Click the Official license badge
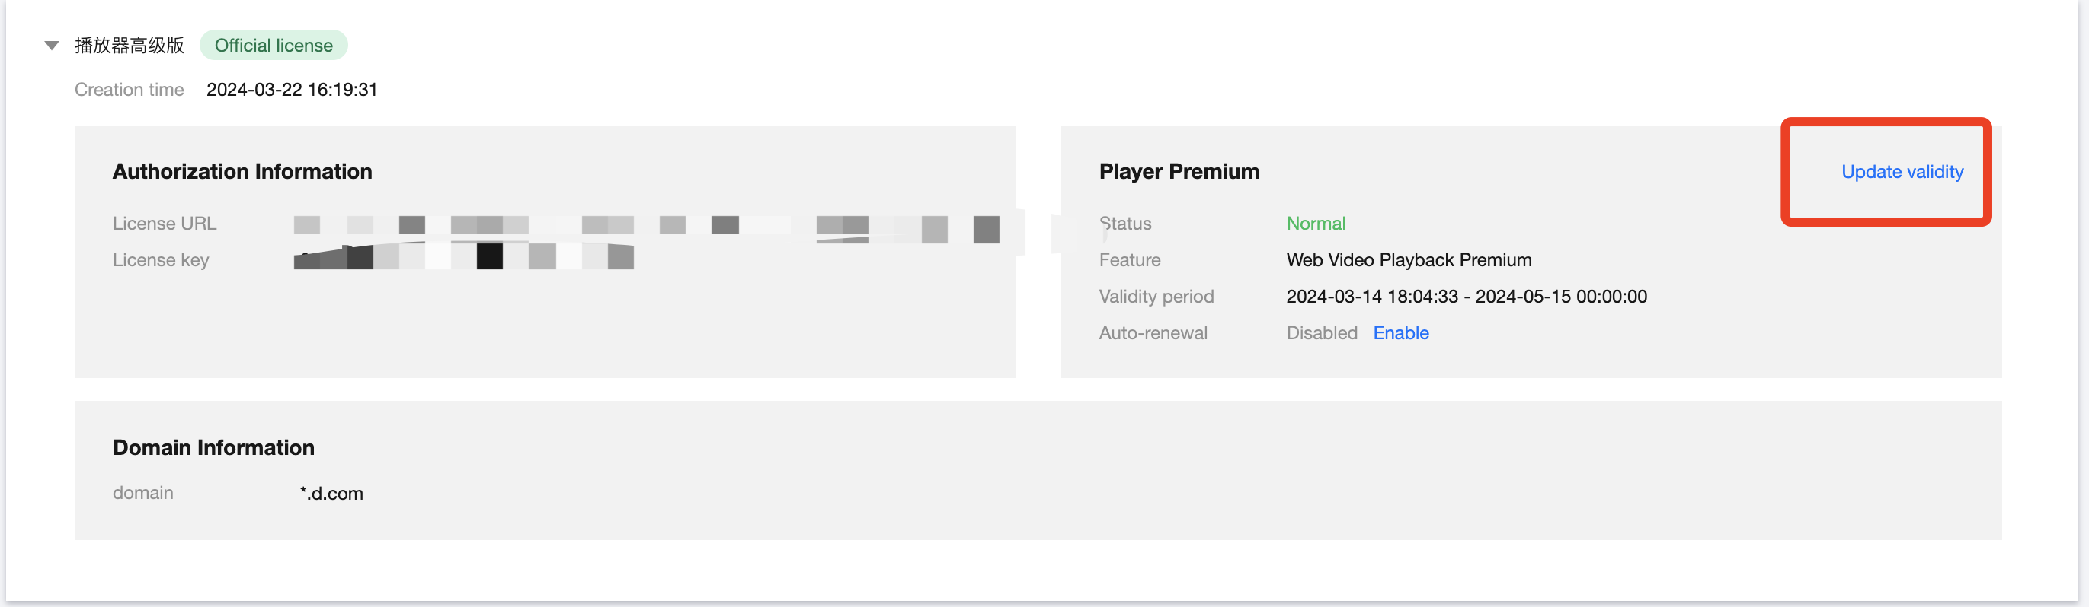This screenshot has height=607, width=2089. point(274,46)
